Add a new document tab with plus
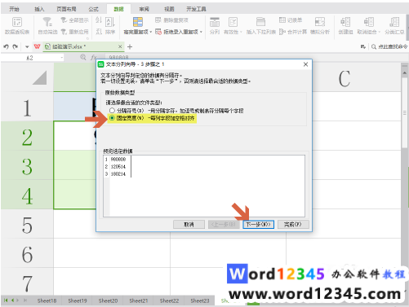The height and width of the screenshot is (307, 409). click(130, 46)
